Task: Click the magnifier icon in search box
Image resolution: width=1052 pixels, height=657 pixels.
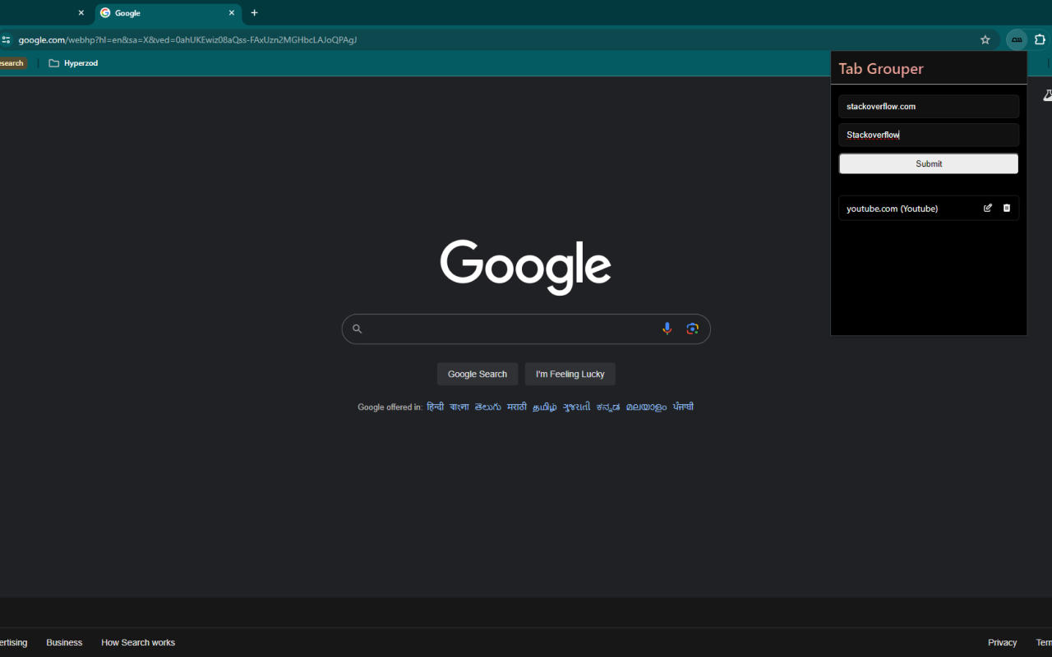Action: tap(357, 328)
